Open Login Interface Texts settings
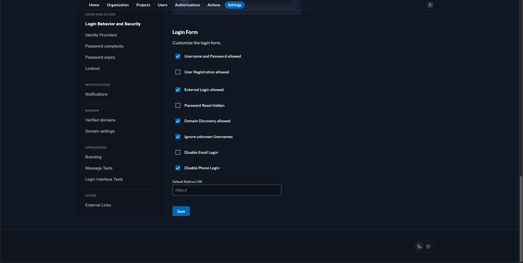The height and width of the screenshot is (263, 523). (x=104, y=179)
